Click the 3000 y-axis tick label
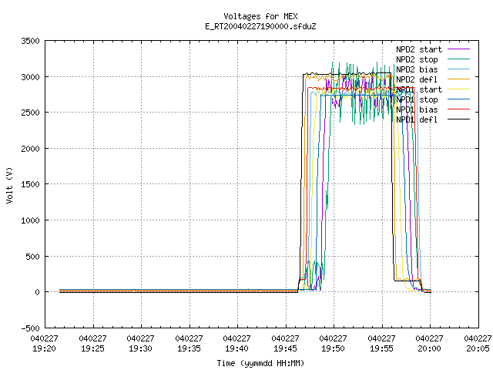The image size is (493, 370). tap(30, 77)
